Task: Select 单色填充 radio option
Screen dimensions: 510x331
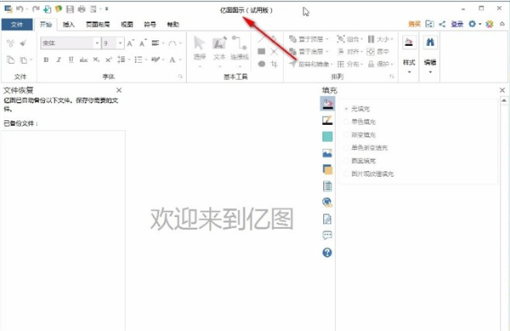Action: (x=346, y=122)
